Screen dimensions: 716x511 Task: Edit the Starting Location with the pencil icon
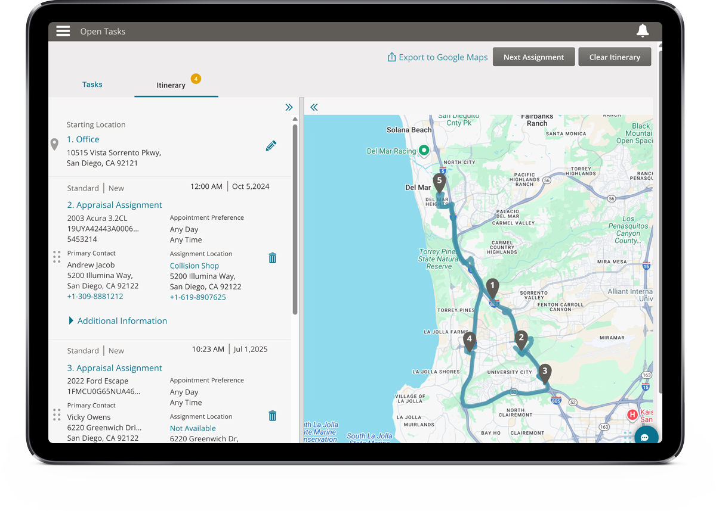tap(271, 145)
